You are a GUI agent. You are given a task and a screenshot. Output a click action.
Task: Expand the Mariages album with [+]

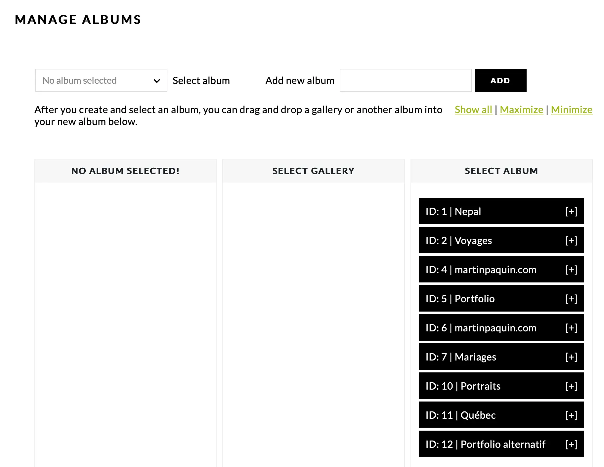coord(571,357)
